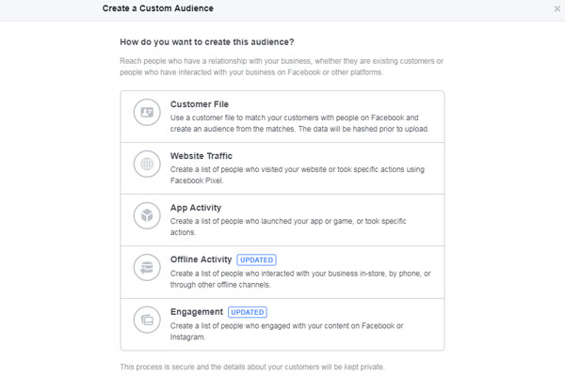Viewport: 565px width, 376px height.
Task: Select the Offline Activity heading
Action: [x=201, y=259]
